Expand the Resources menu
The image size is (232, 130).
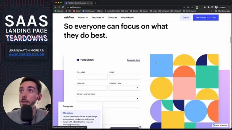click(x=98, y=17)
